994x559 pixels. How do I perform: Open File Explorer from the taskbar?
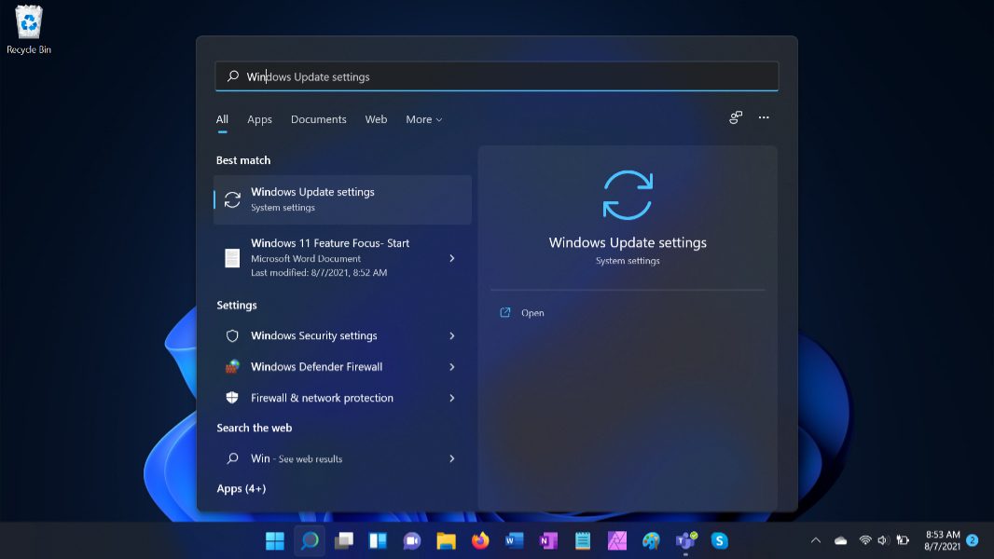[x=446, y=540]
